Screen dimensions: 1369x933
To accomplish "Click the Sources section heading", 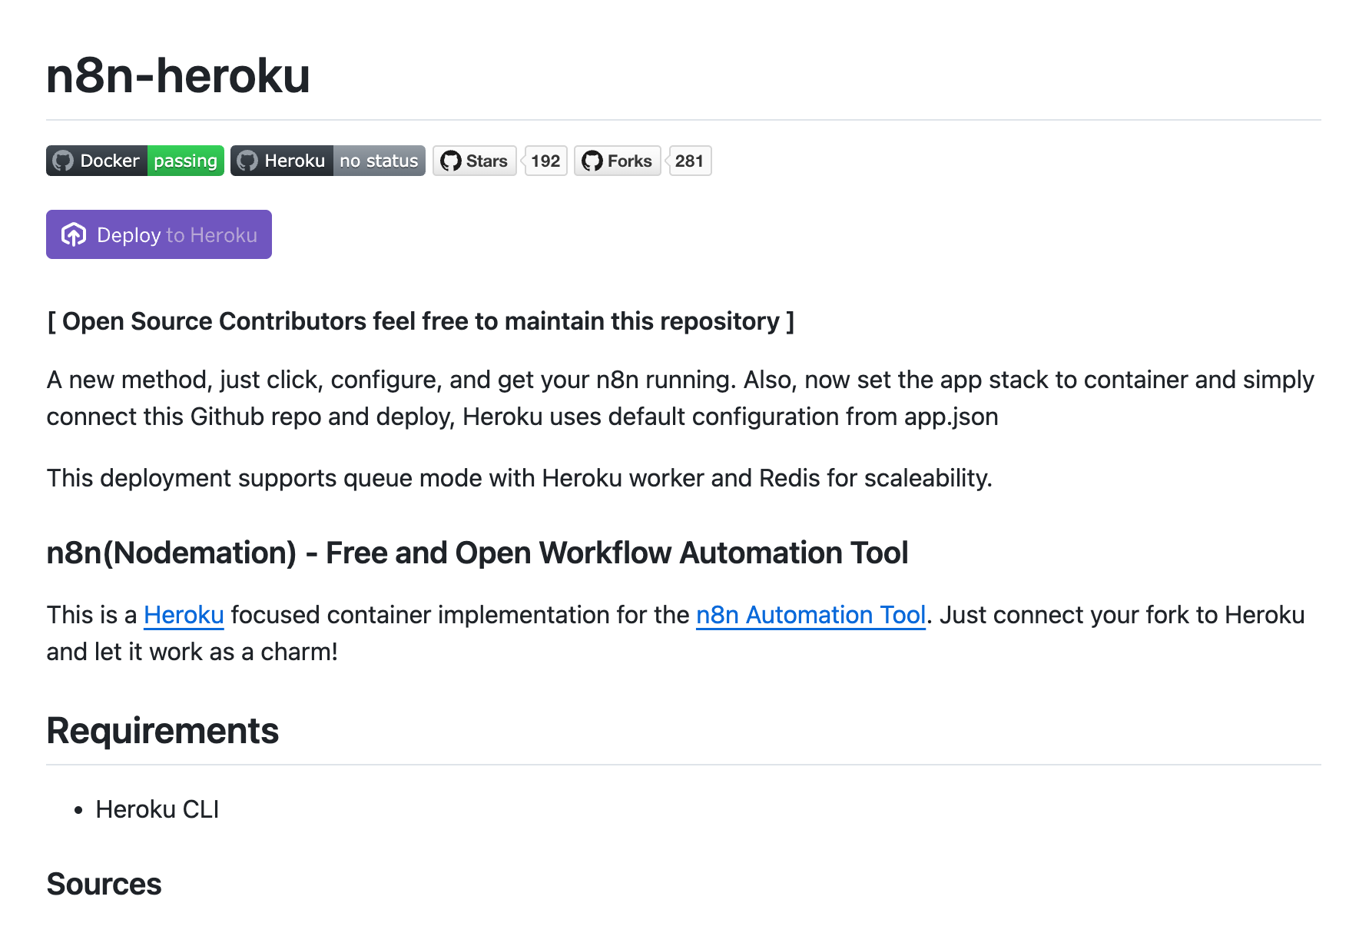I will pyautogui.click(x=104, y=884).
